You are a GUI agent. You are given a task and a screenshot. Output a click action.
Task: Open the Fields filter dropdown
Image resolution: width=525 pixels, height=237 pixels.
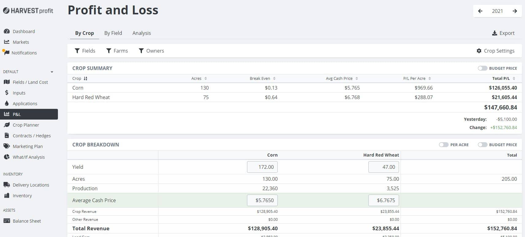pos(85,51)
